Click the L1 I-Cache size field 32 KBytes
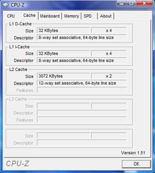This screenshot has height=173, width=155. (x=63, y=54)
